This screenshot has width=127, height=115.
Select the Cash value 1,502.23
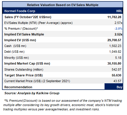pos(115,46)
